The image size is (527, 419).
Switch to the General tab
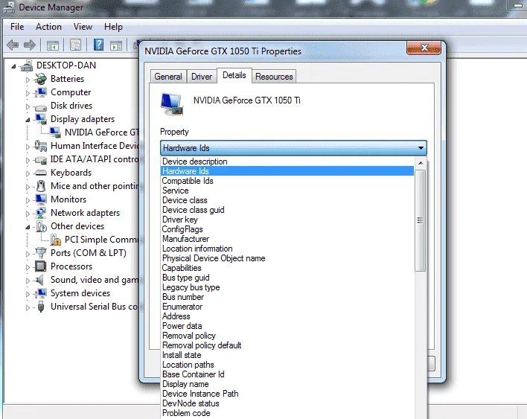click(x=168, y=77)
